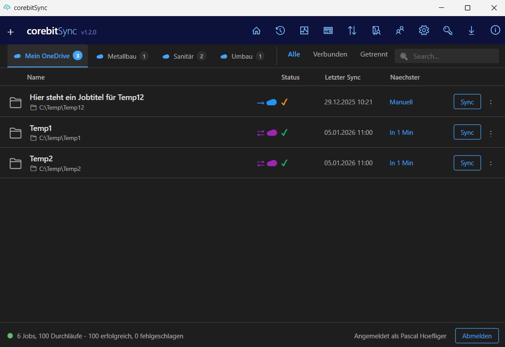Screen dimensions: 505x347
Task: Open settings via the gear icon
Action: pos(424,30)
